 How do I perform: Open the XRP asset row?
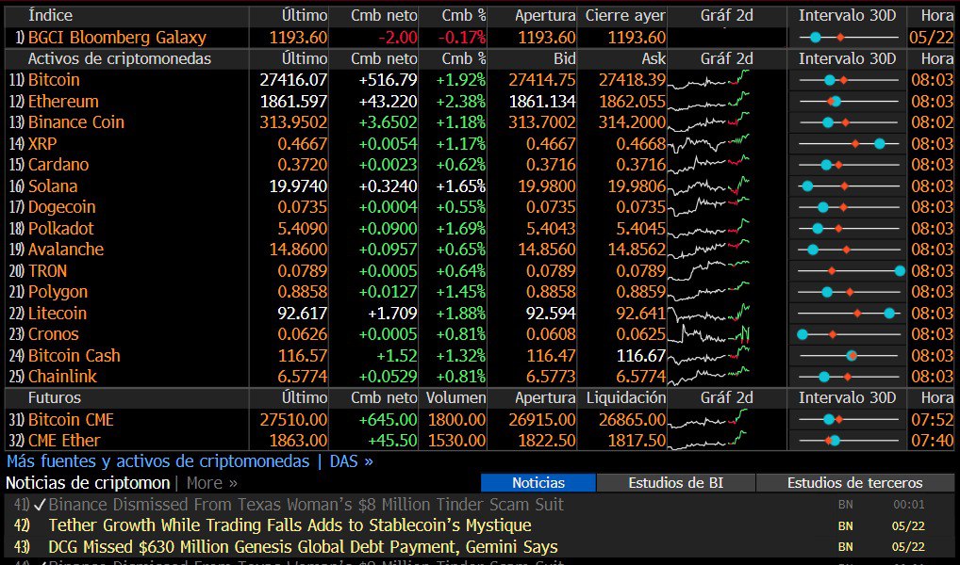click(479, 144)
